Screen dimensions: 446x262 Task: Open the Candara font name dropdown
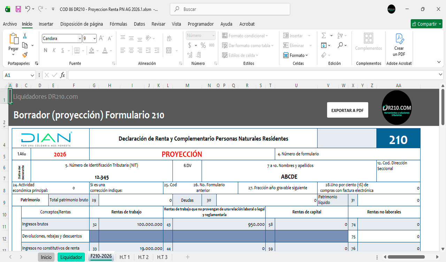tap(79, 39)
